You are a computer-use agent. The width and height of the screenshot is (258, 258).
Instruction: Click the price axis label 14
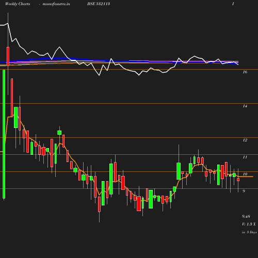pyautogui.click(x=245, y=106)
